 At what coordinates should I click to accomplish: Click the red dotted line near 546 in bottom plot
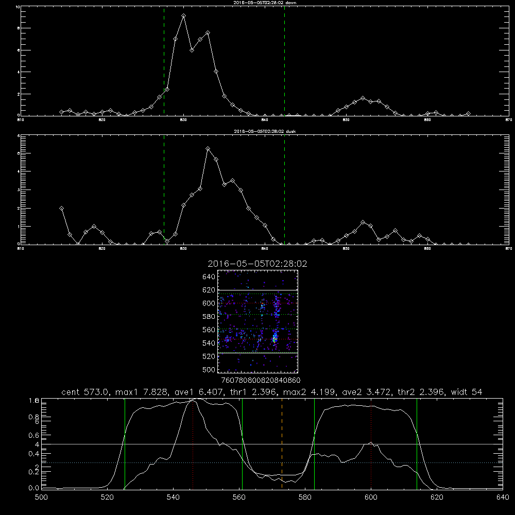[x=193, y=443]
